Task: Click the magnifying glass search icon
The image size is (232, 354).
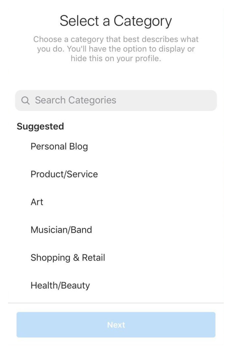Action: pos(25,100)
